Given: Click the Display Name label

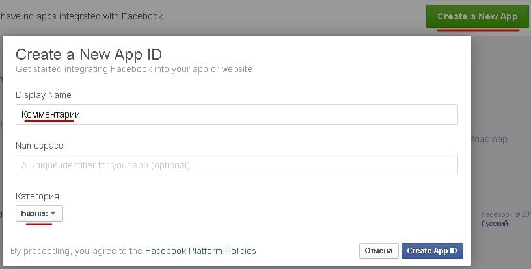Looking at the screenshot, I should [x=44, y=95].
